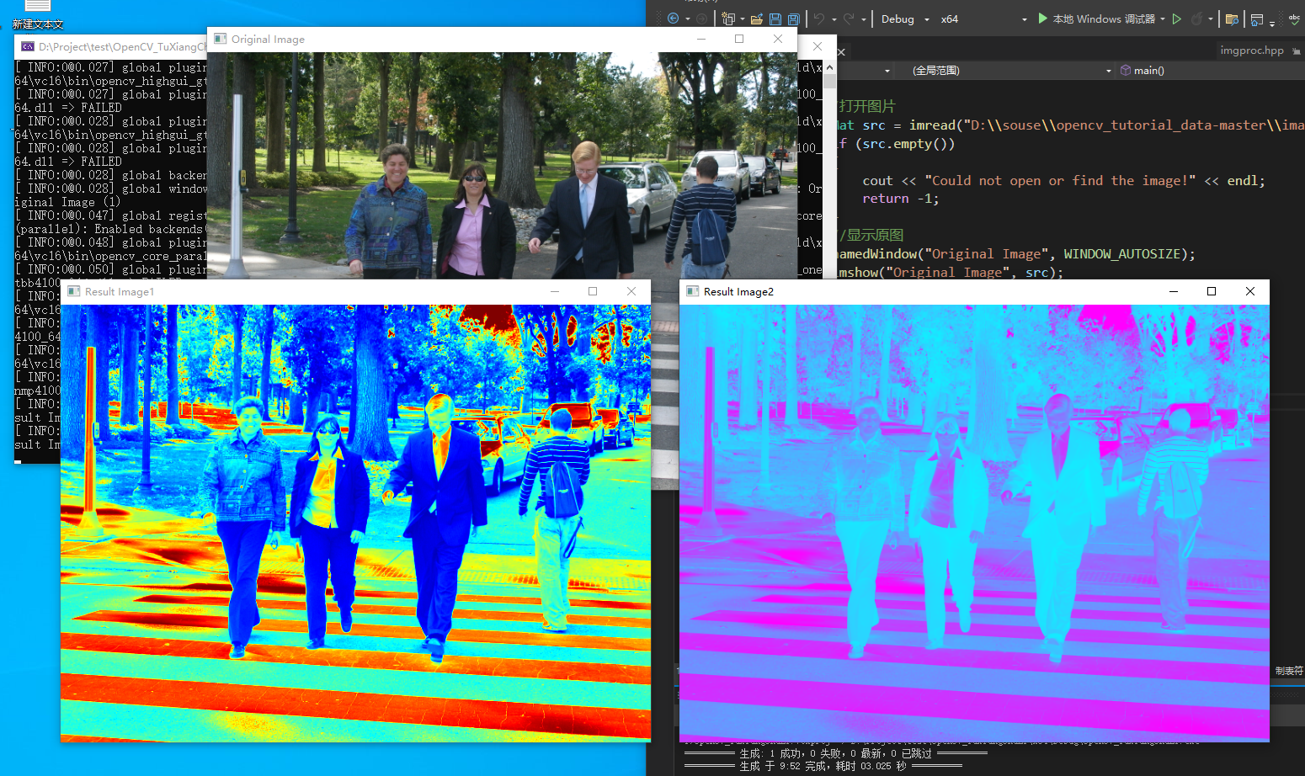1305x776 pixels.
Task: Click the Original Image photo
Action: (502, 165)
